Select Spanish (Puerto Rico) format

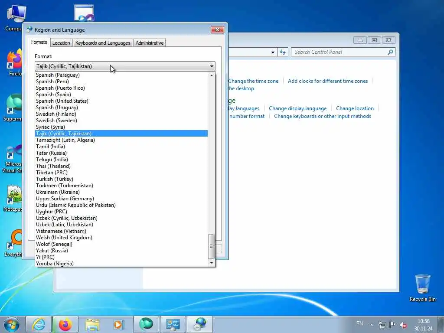(x=121, y=88)
